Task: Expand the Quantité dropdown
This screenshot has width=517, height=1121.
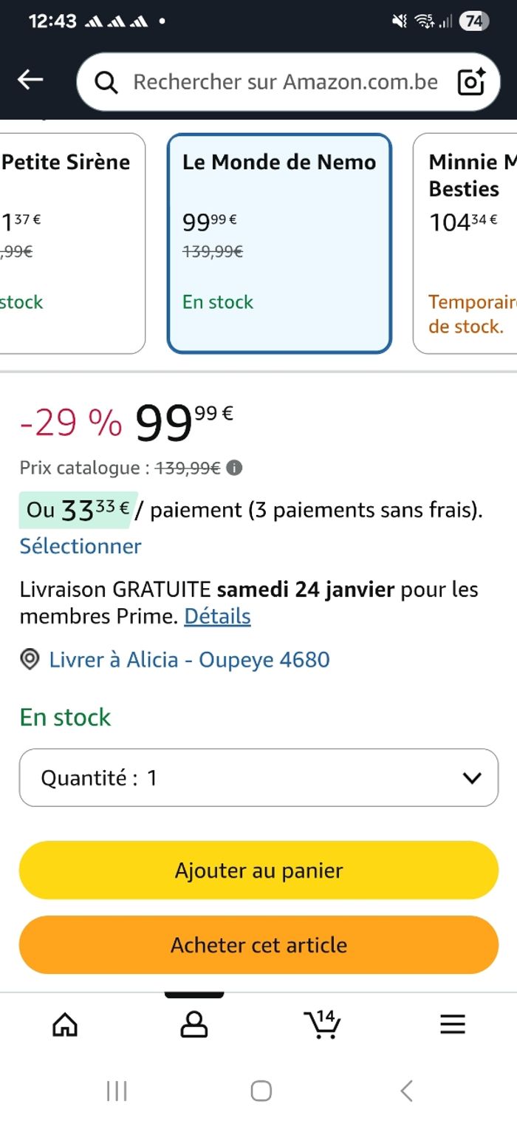Action: [x=258, y=777]
